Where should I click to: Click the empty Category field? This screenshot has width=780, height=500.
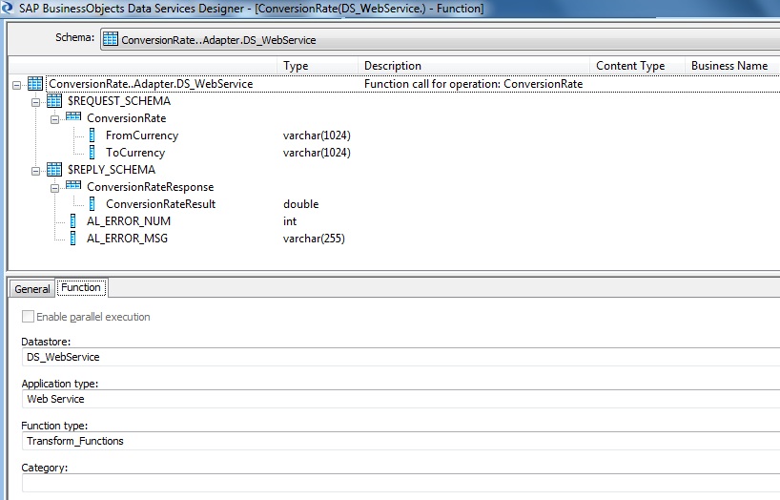coord(400,483)
